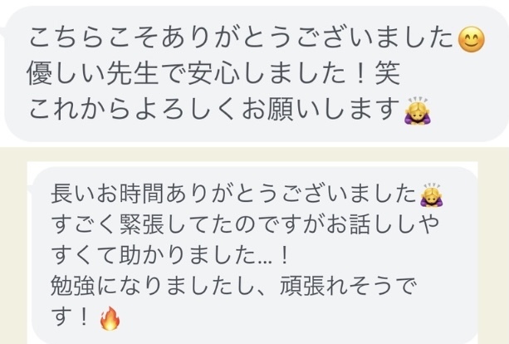
Task: Click the line 勉強になりましたし、頑張れそうで
Action: coord(233,286)
